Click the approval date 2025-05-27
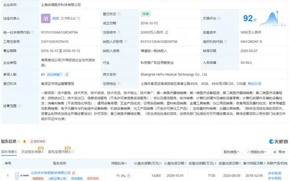 [x=249, y=51]
